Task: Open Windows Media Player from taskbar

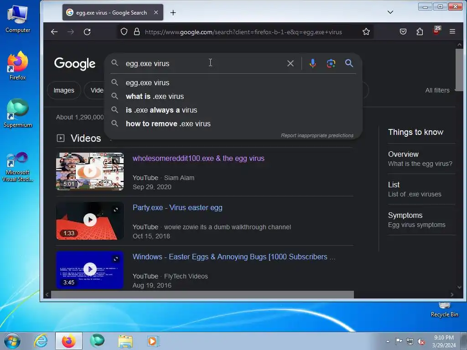Action: click(153, 341)
